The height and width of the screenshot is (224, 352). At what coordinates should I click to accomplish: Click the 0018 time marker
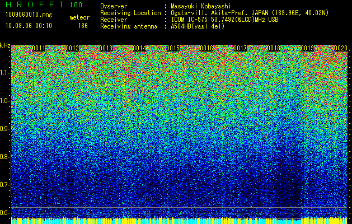[274, 48]
